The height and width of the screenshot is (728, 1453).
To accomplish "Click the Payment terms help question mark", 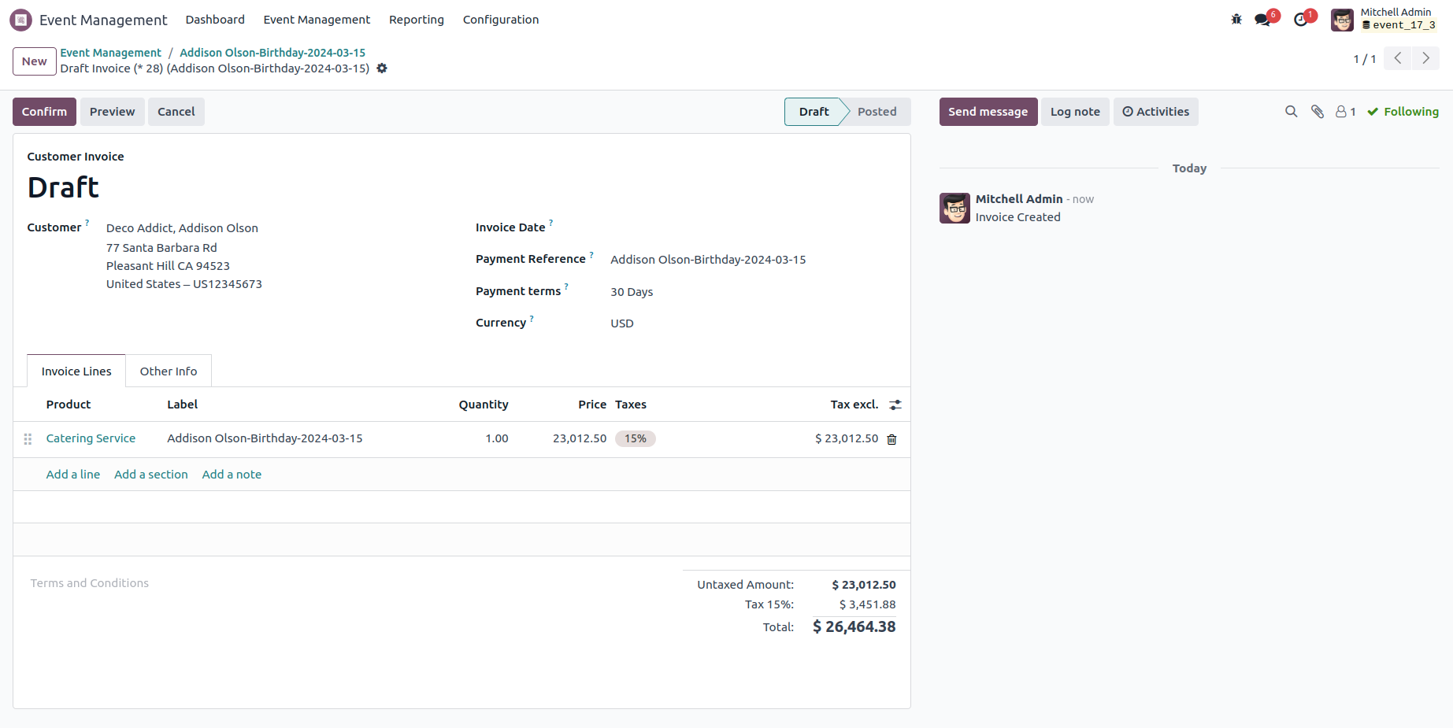I will tap(566, 286).
